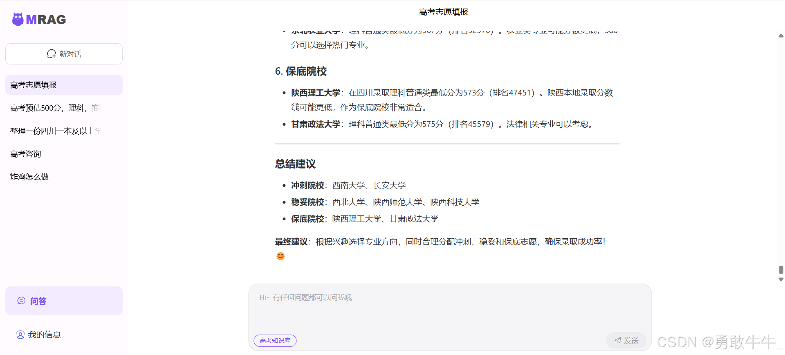Click the 6. 保底院校 heading

point(301,71)
